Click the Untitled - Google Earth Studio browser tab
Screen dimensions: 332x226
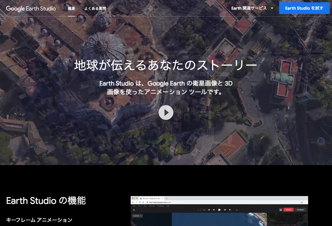click(152, 199)
